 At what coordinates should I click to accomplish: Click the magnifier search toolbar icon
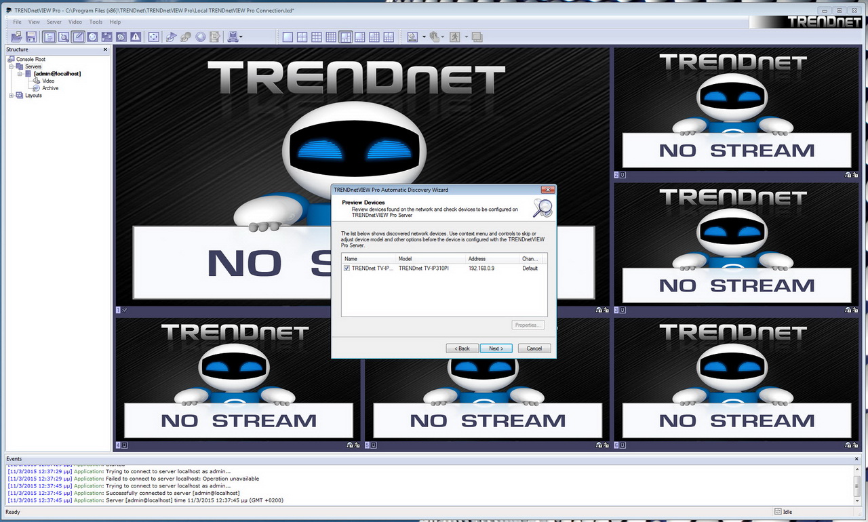tap(63, 37)
